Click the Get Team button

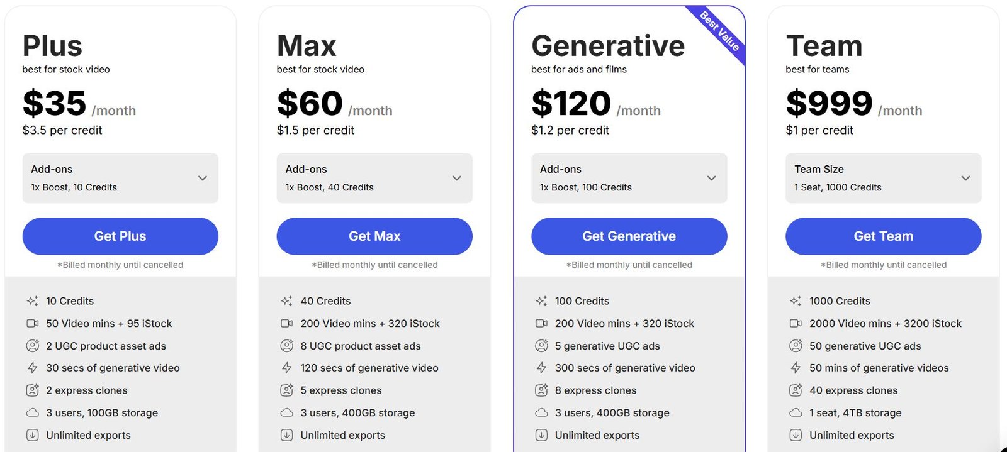pos(884,236)
